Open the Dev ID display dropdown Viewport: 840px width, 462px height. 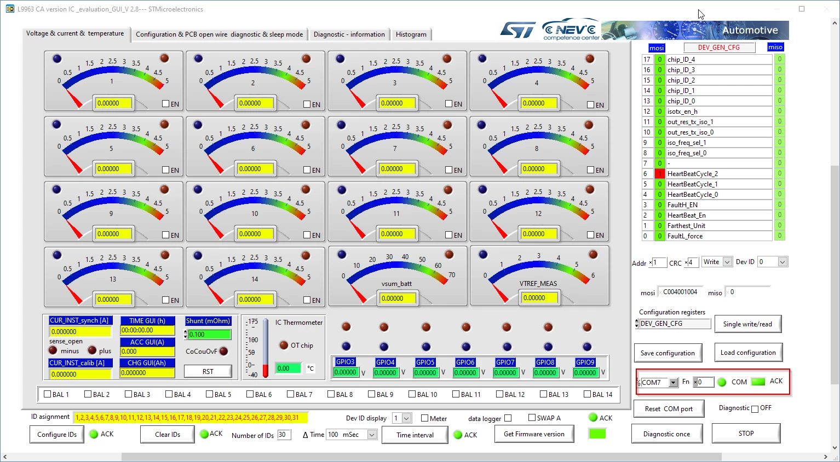coord(406,418)
